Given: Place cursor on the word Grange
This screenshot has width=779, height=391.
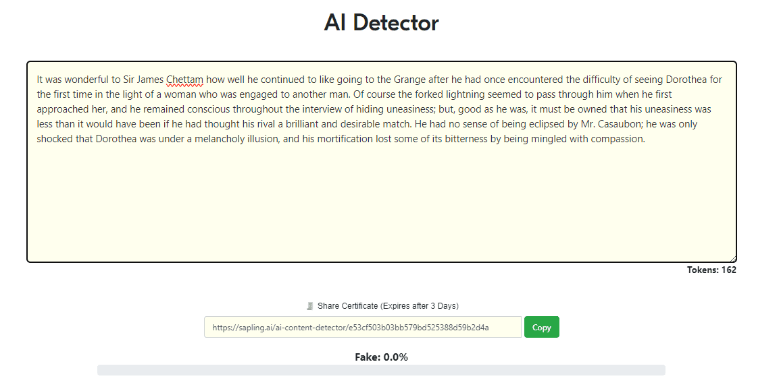Looking at the screenshot, I should (x=410, y=80).
